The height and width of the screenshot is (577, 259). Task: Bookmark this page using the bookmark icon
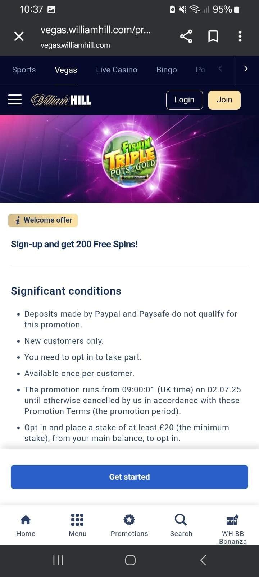(213, 36)
